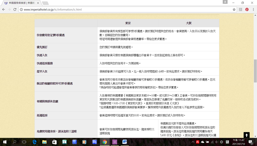The width and height of the screenshot is (257, 146).
Task: Select the 優先預訂 row label
Action: [x=42, y=47]
